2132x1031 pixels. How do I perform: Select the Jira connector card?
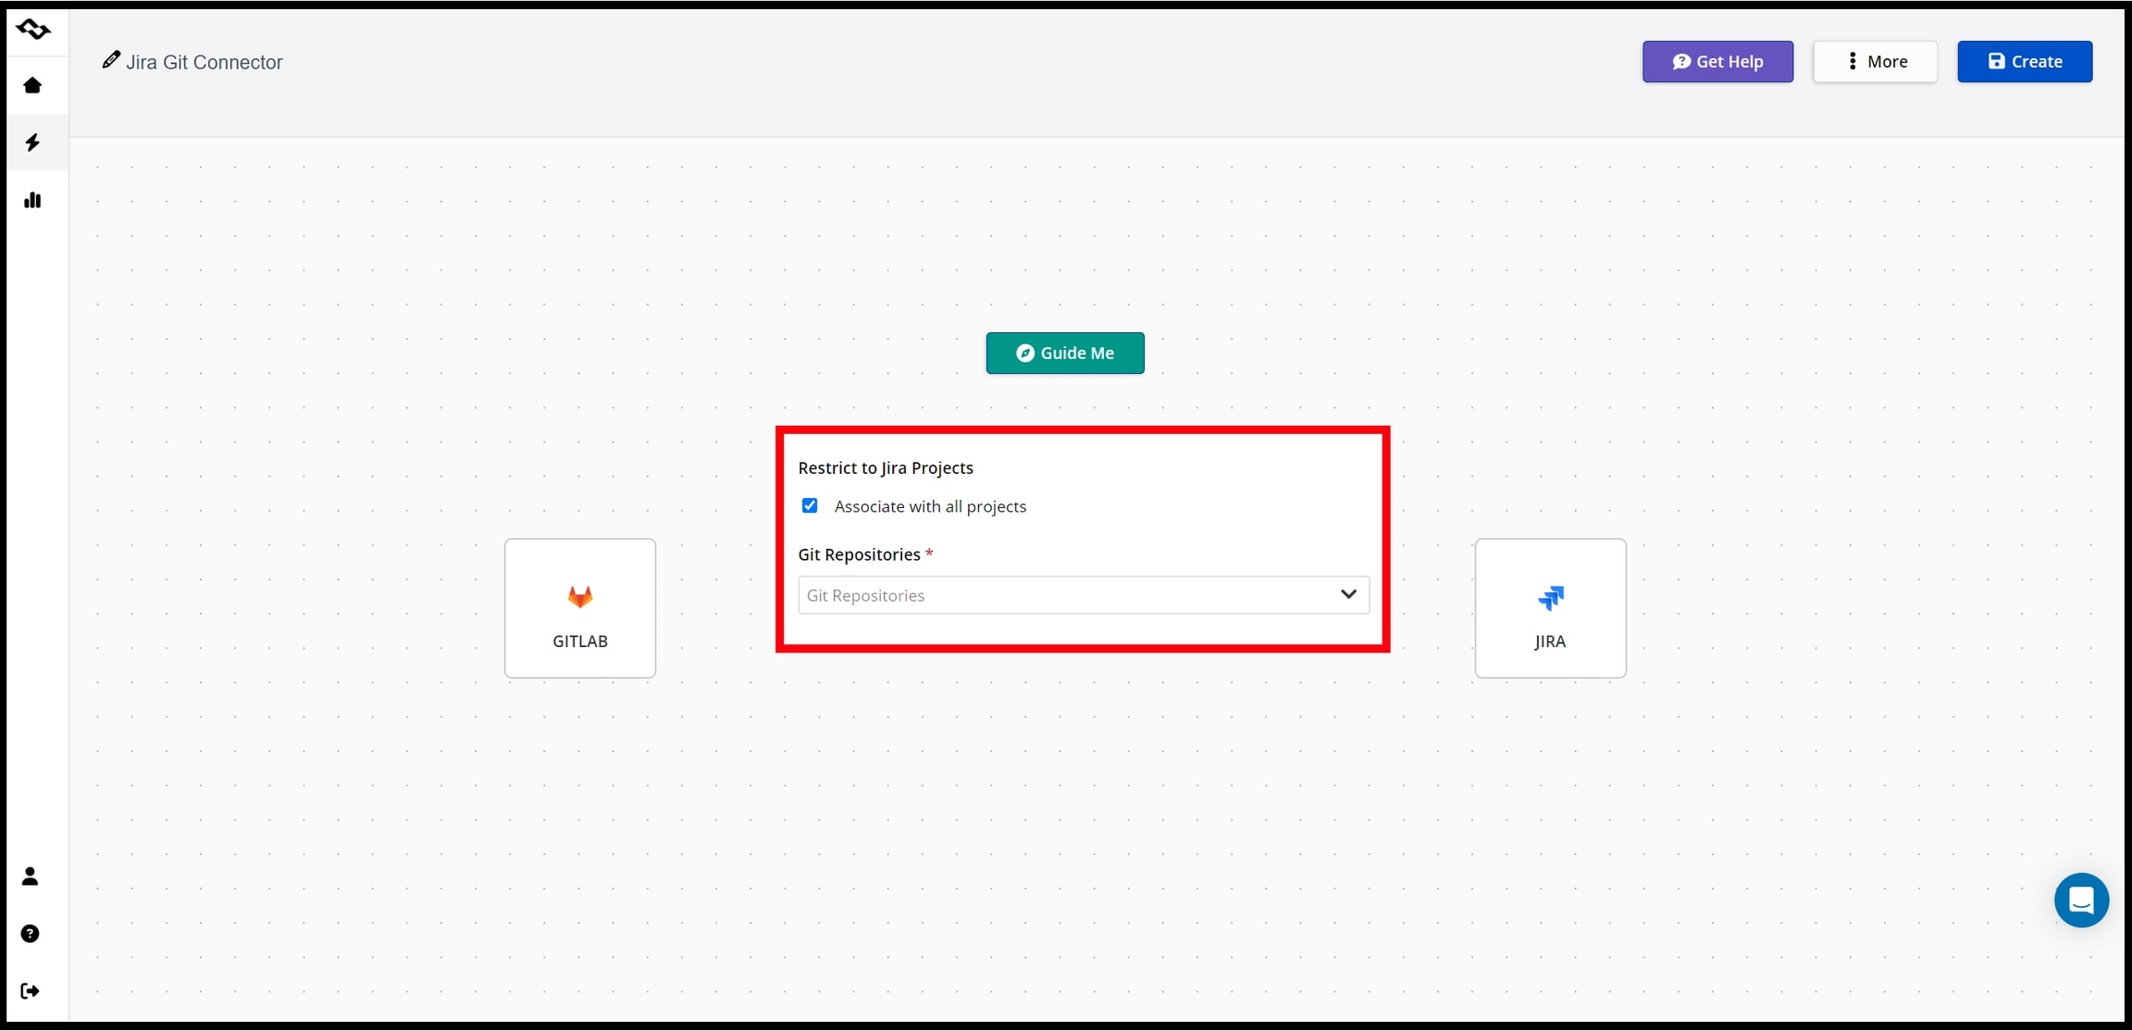1550,608
